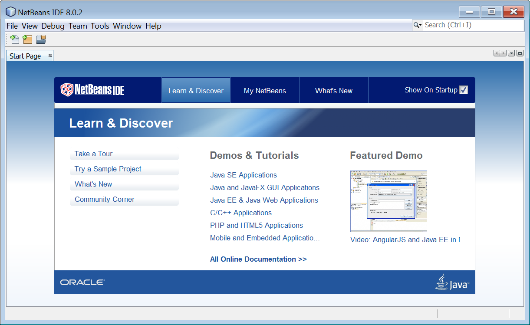530x325 pixels.
Task: Open the AngularJS and Java EE video link
Action: (x=405, y=240)
